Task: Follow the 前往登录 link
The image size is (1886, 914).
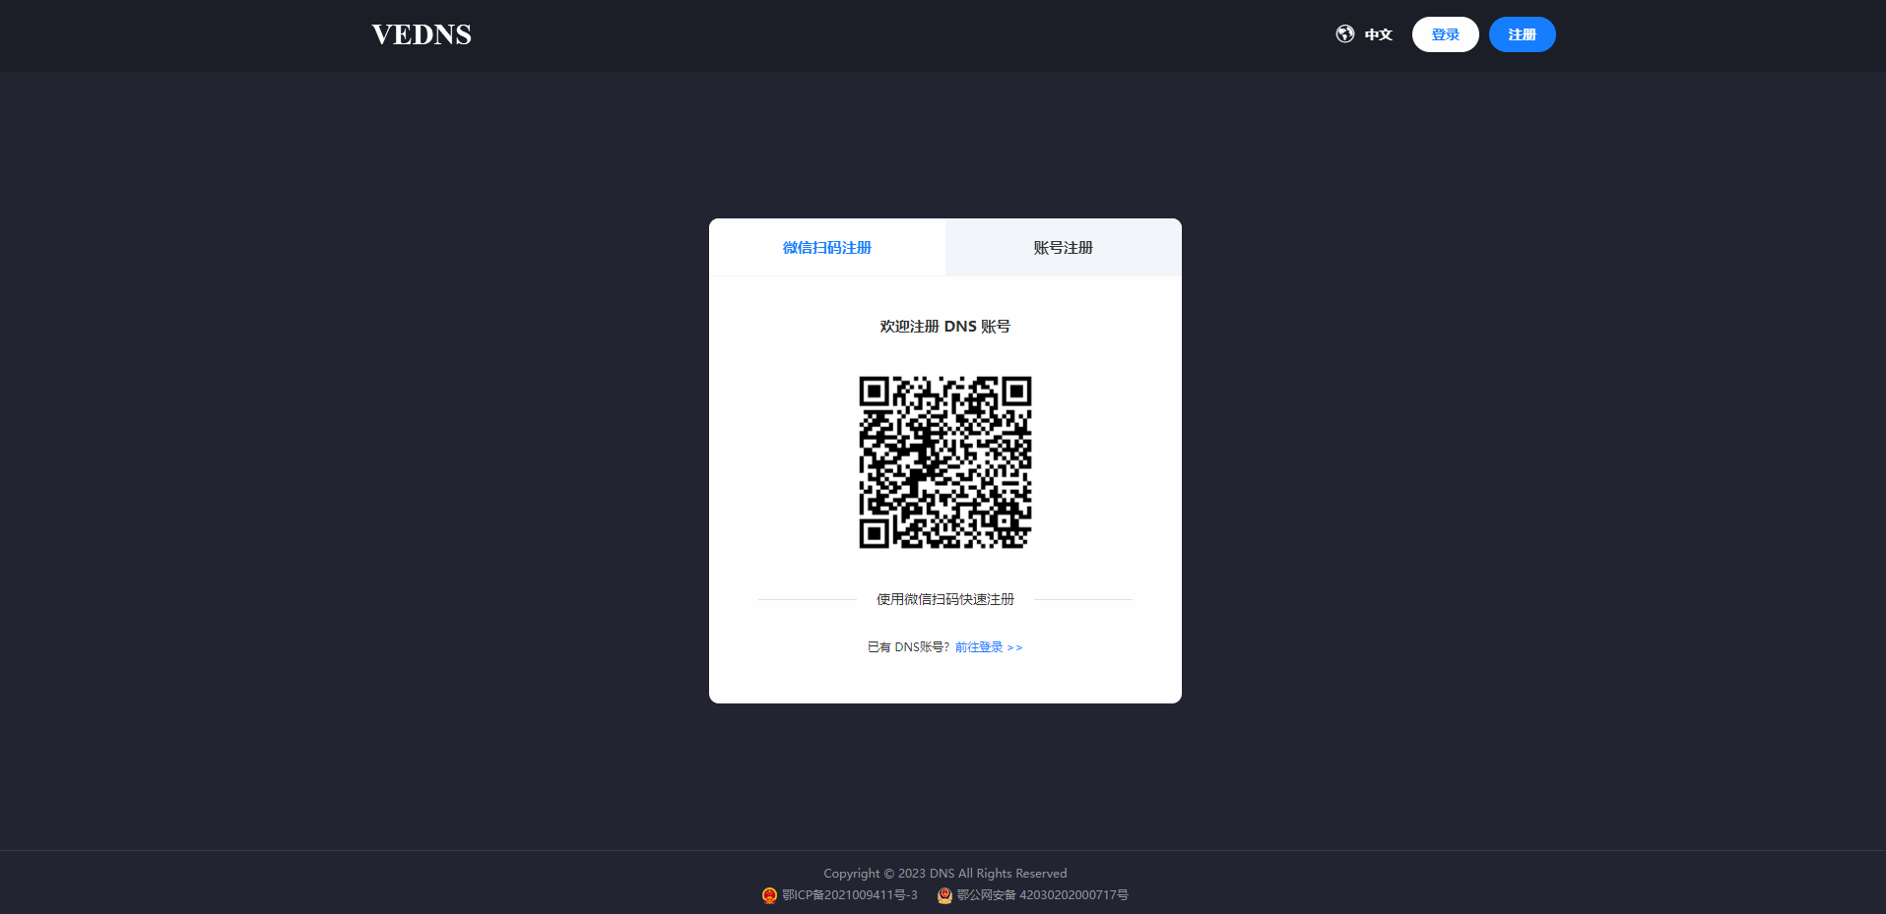Action: click(979, 647)
